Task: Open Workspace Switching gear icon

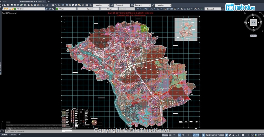Action: (243, 135)
